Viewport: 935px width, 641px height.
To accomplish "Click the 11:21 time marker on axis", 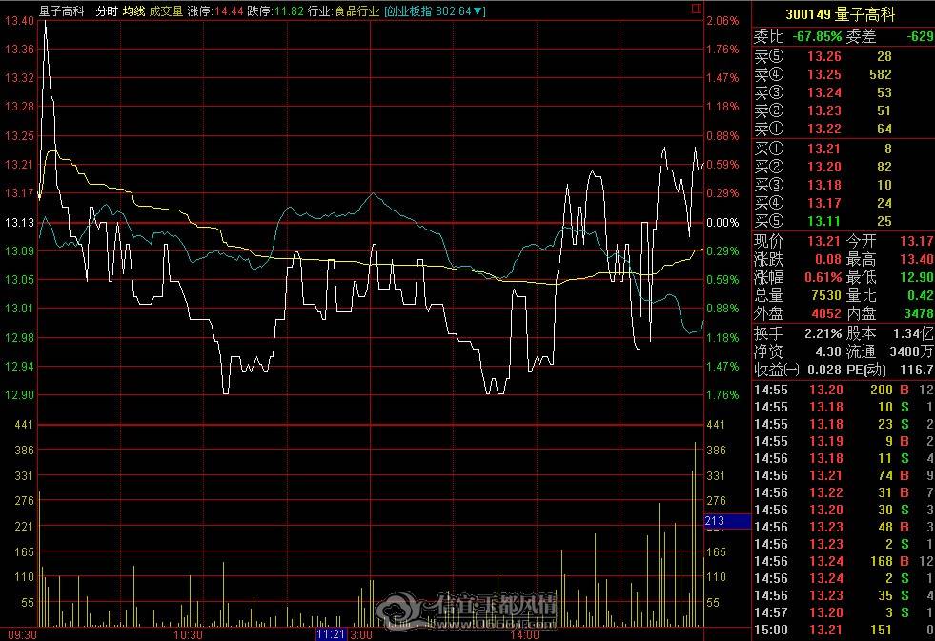I will (x=331, y=634).
